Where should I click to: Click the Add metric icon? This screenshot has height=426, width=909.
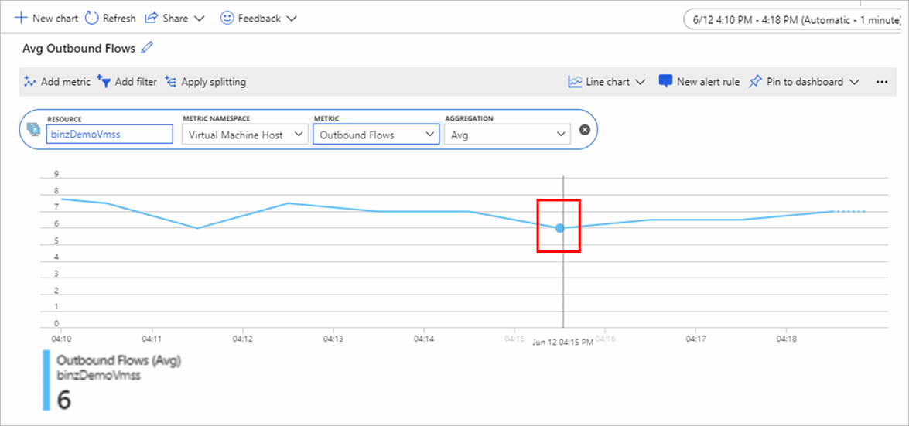tap(31, 81)
